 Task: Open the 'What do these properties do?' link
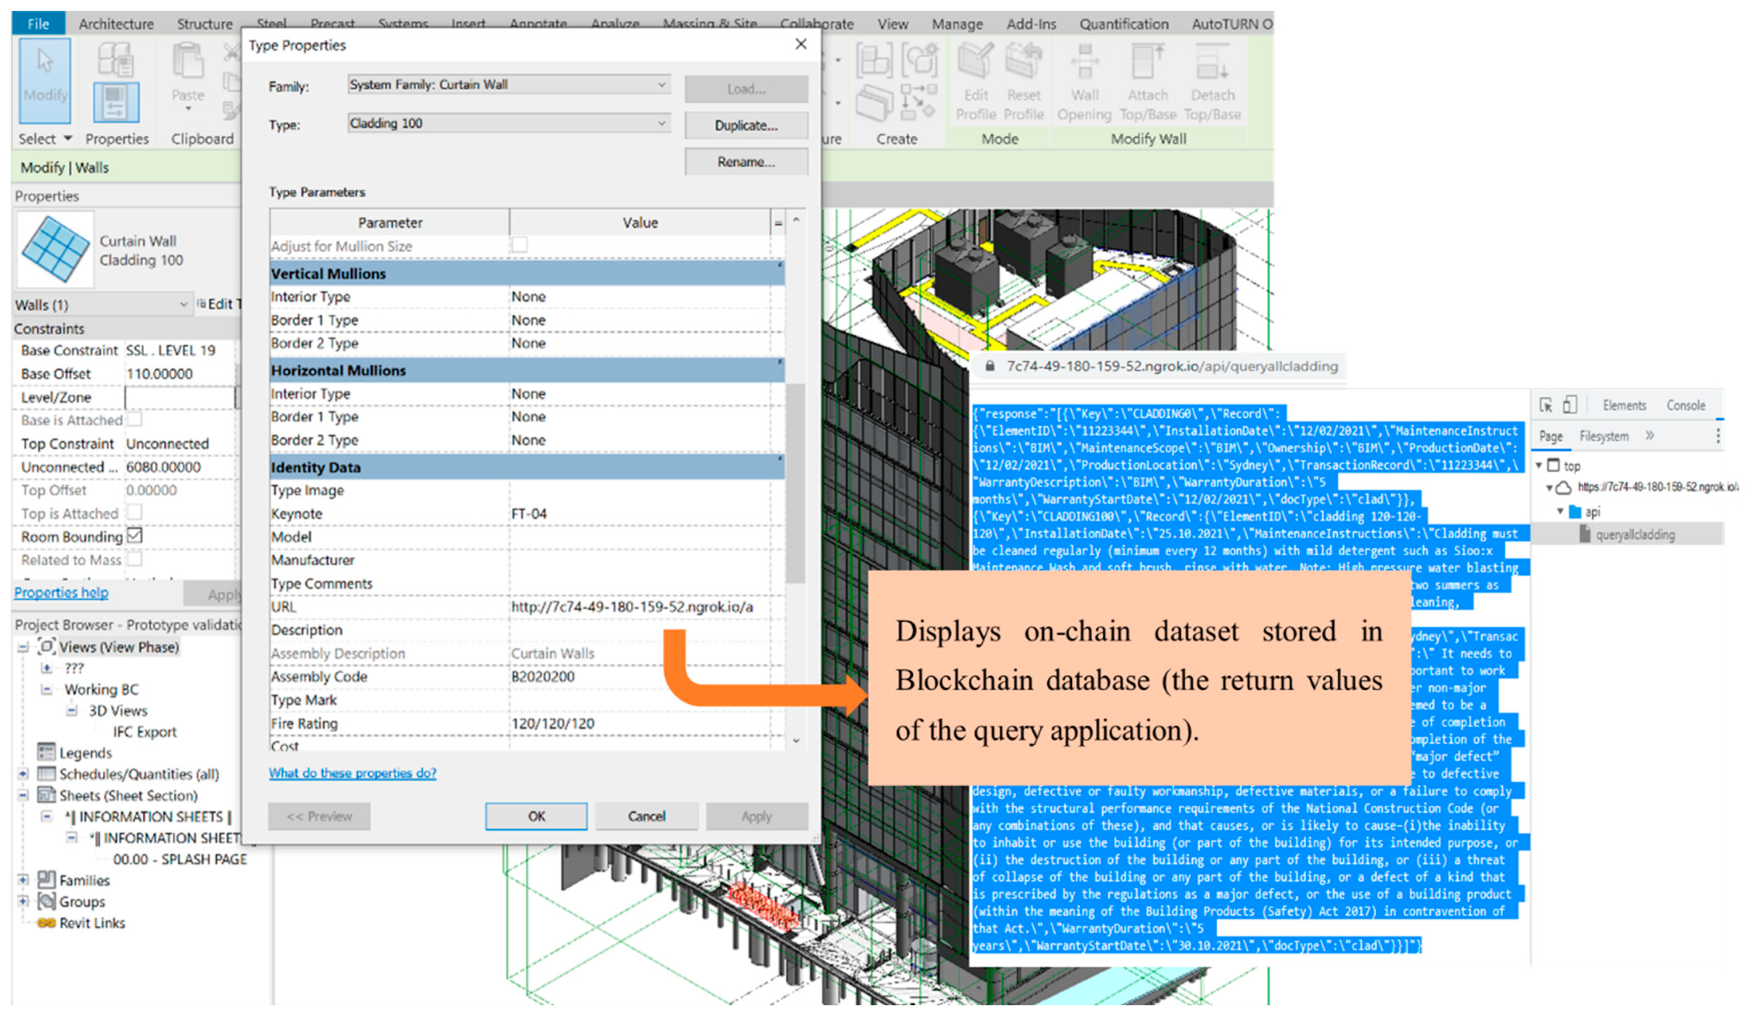click(352, 773)
